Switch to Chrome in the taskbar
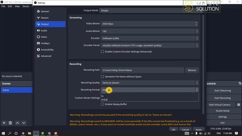Image resolution: width=242 pixels, height=136 pixels. tap(23, 133)
